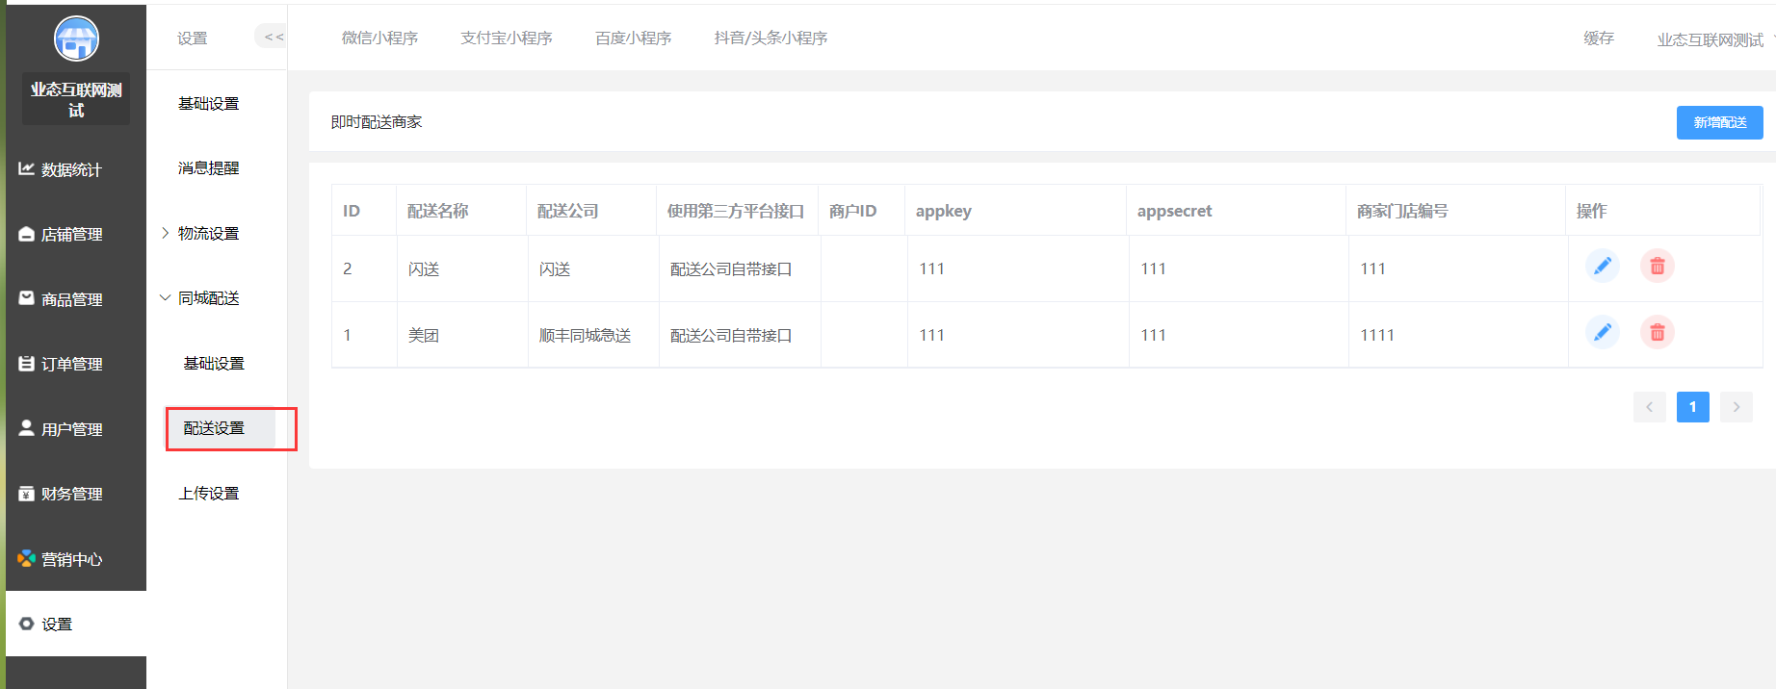Viewport: 1776px width, 689px height.
Task: Open top-level 基础设置 in settings menu
Action: point(208,103)
